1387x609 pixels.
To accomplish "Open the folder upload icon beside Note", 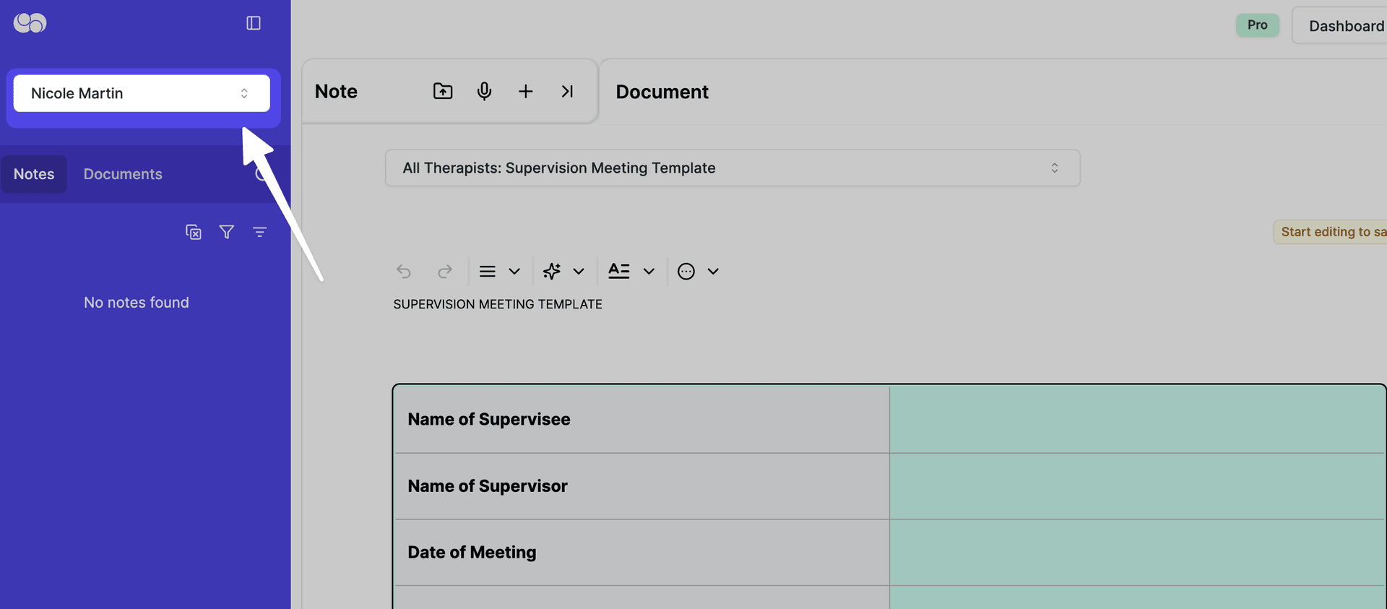I will 442,91.
